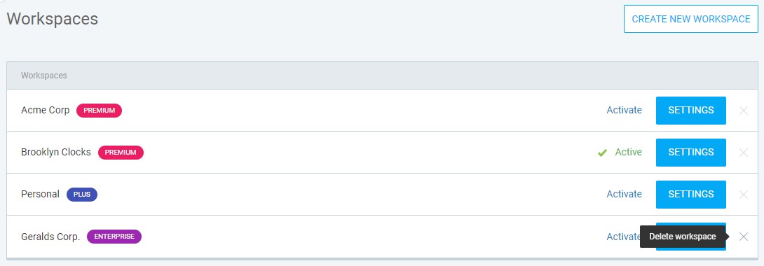
Task: Activate the Geralds Corp. workspace
Action: [623, 237]
